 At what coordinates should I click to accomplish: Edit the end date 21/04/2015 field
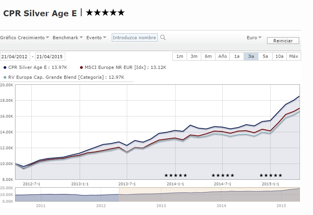50,57
